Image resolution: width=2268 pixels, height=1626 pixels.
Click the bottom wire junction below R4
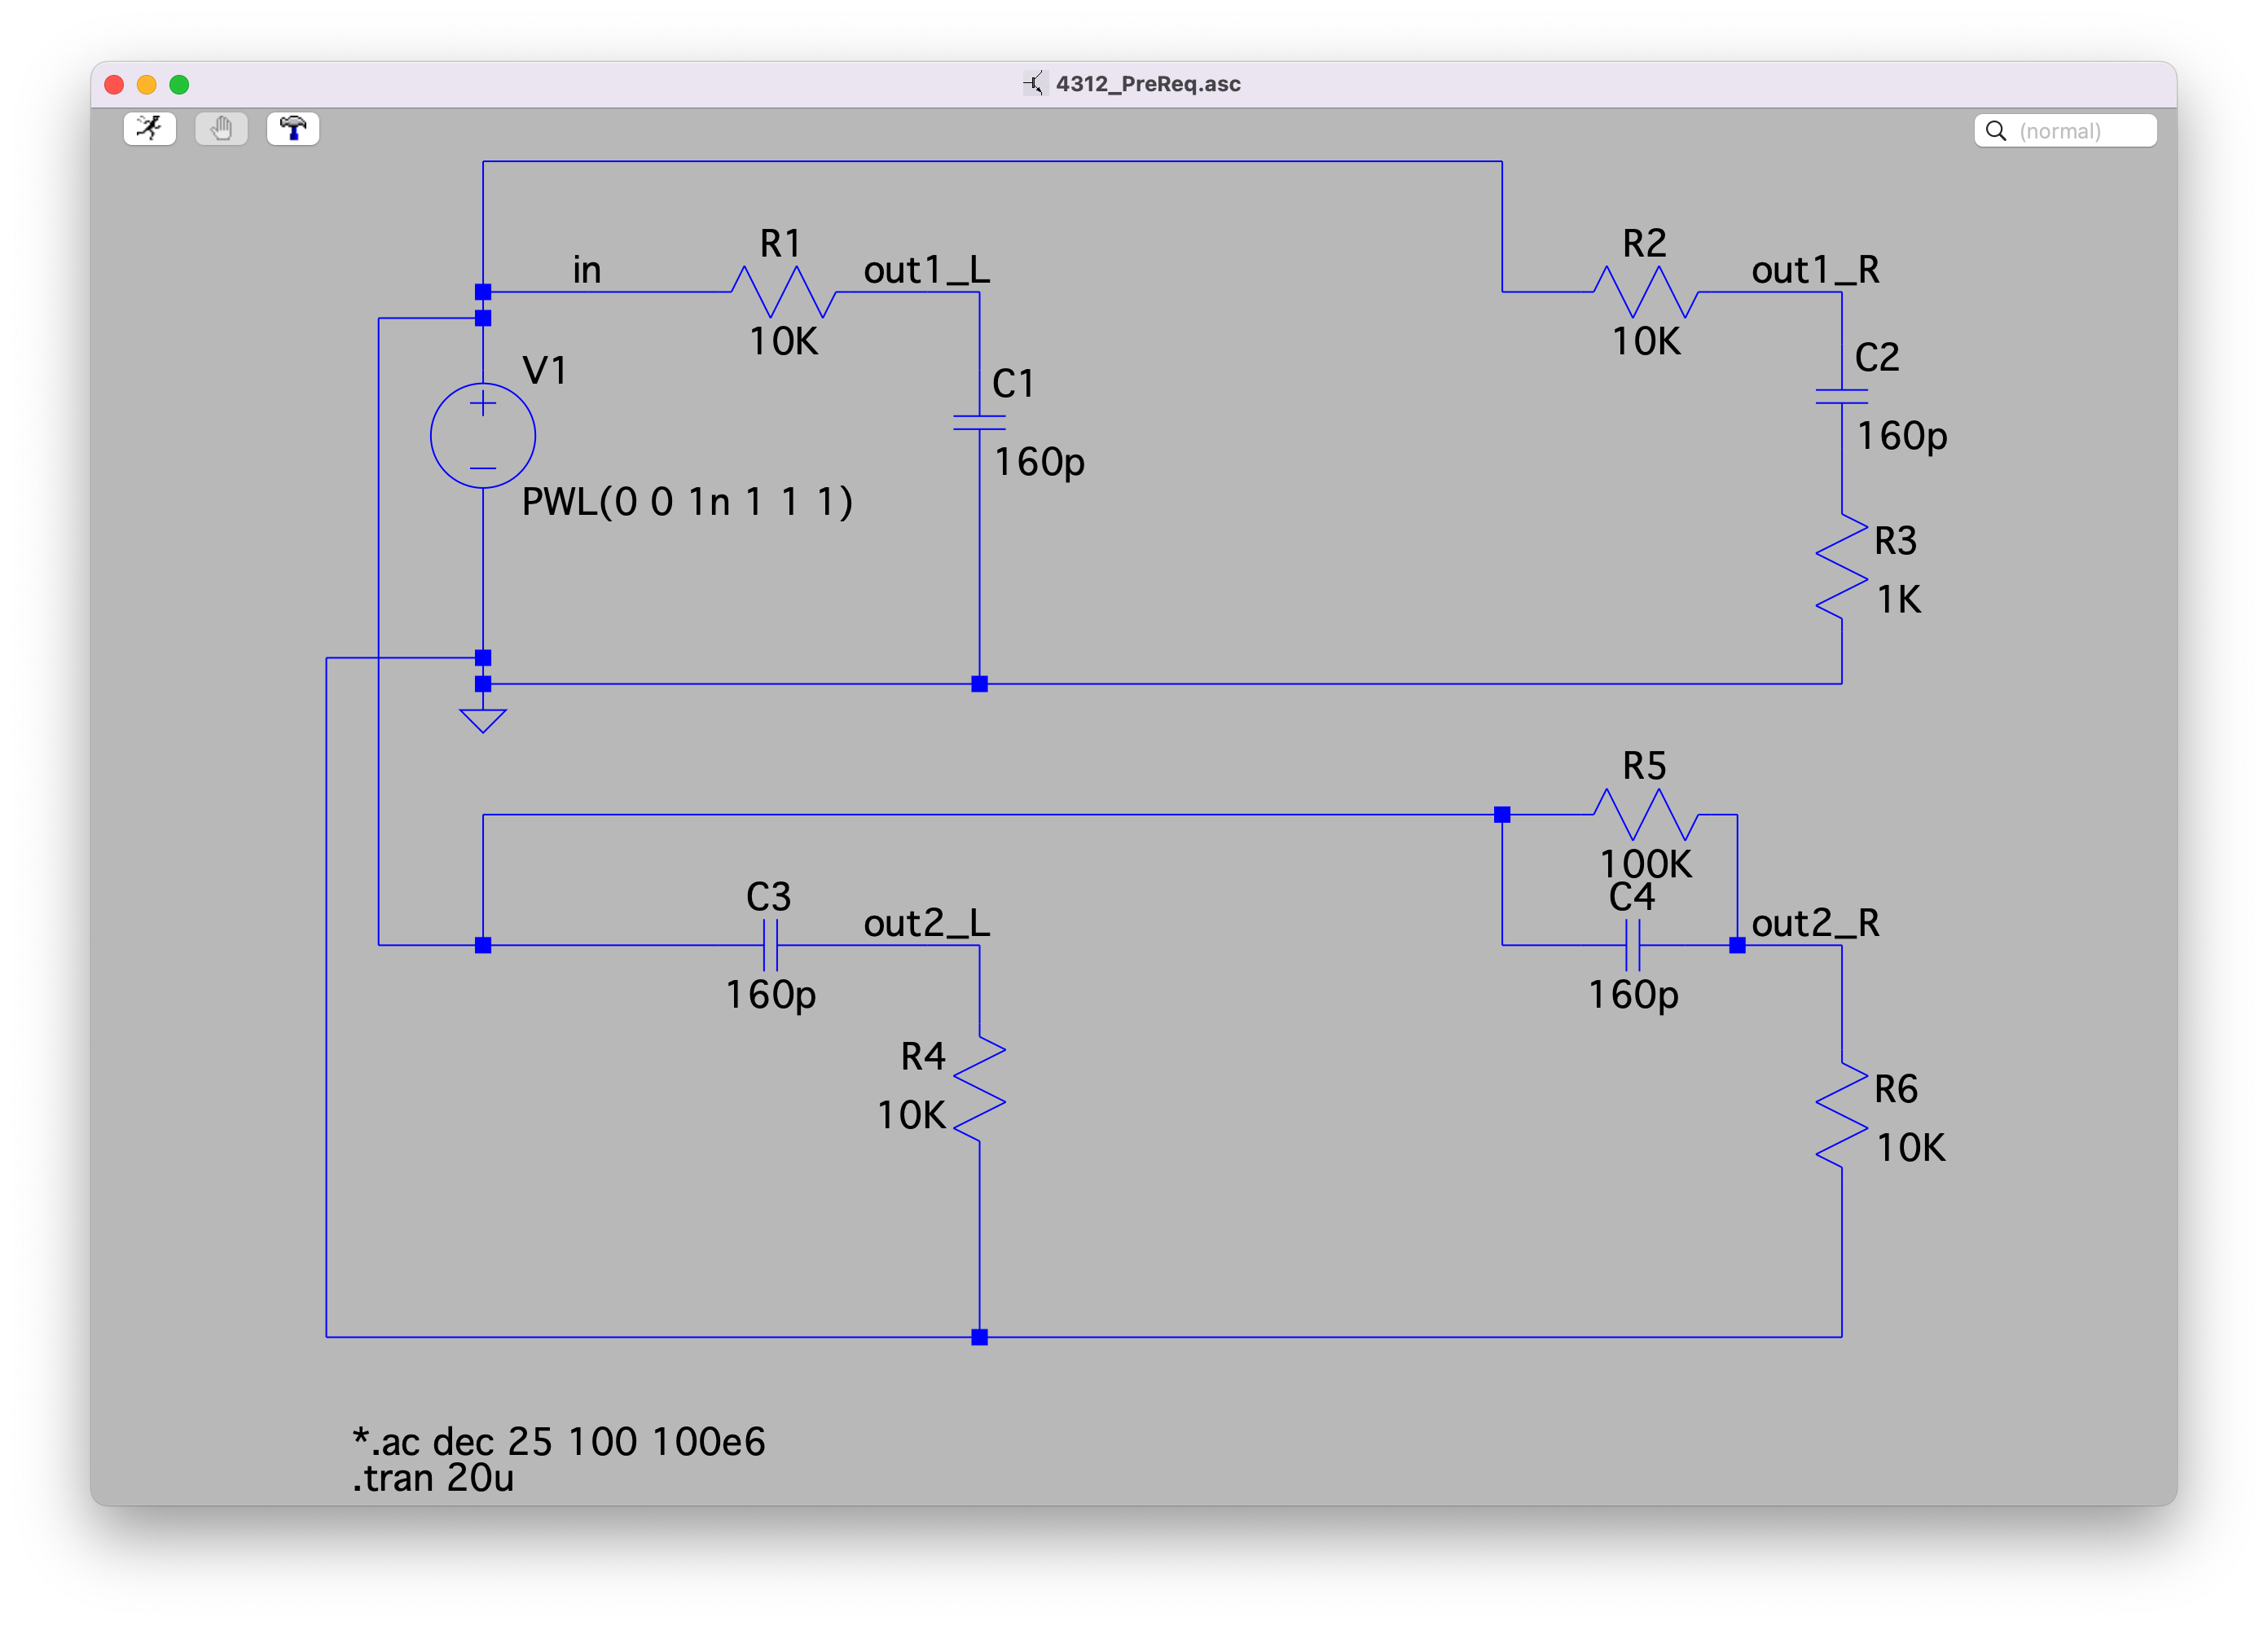pos(979,1337)
